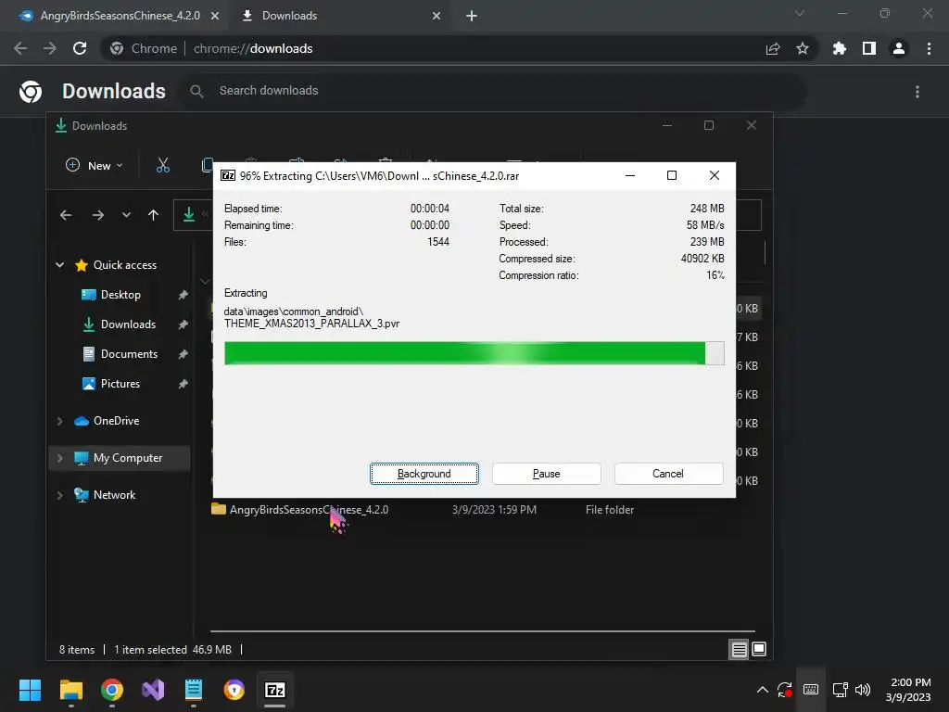Open Pictures in Quick access
The height and width of the screenshot is (712, 949).
click(x=120, y=384)
